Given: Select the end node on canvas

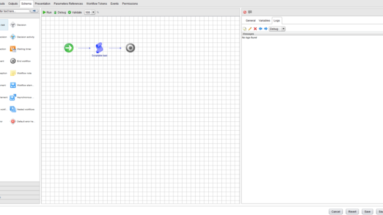Looking at the screenshot, I should (x=130, y=48).
